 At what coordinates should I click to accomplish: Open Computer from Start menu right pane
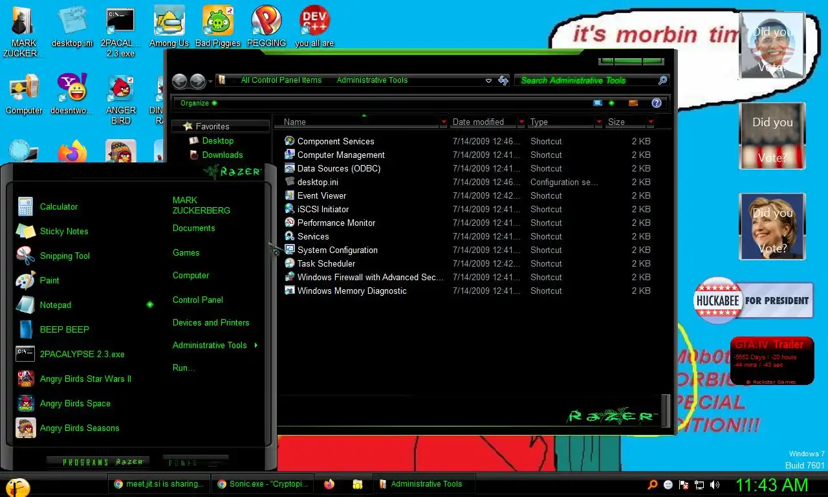point(190,275)
